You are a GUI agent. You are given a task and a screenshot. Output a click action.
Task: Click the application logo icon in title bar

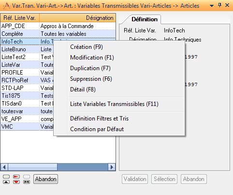tap(7, 6)
